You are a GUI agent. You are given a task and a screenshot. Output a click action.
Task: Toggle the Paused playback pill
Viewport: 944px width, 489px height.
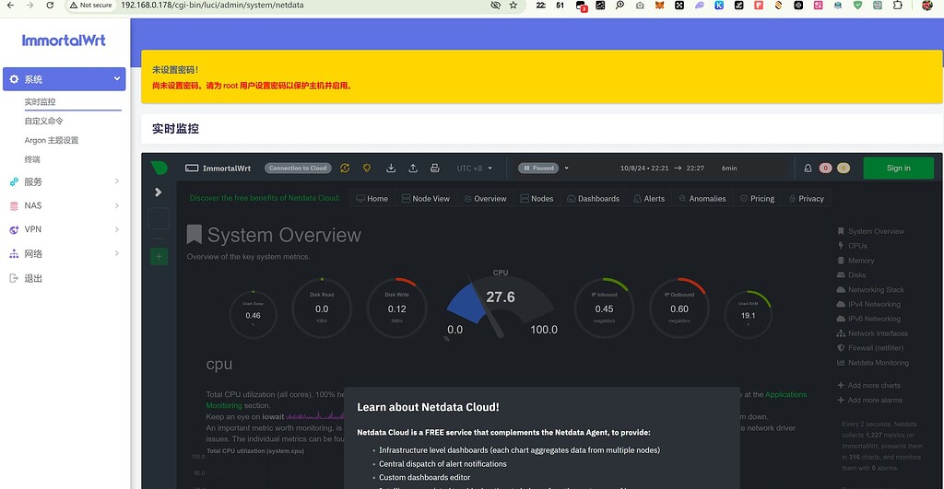[538, 169]
